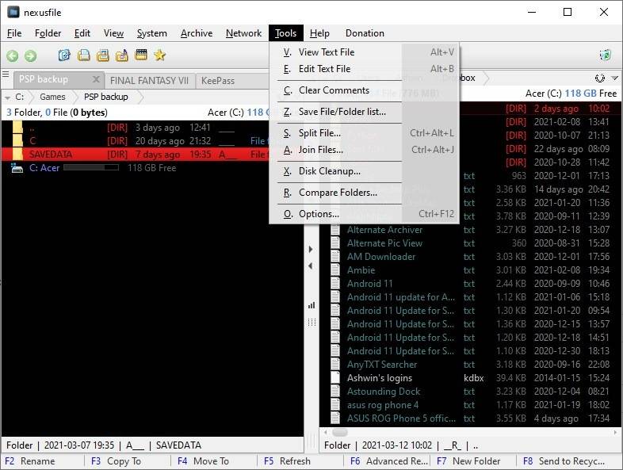623x470 pixels.
Task: Click the PSP backup breadcrumb segment
Action: point(105,97)
